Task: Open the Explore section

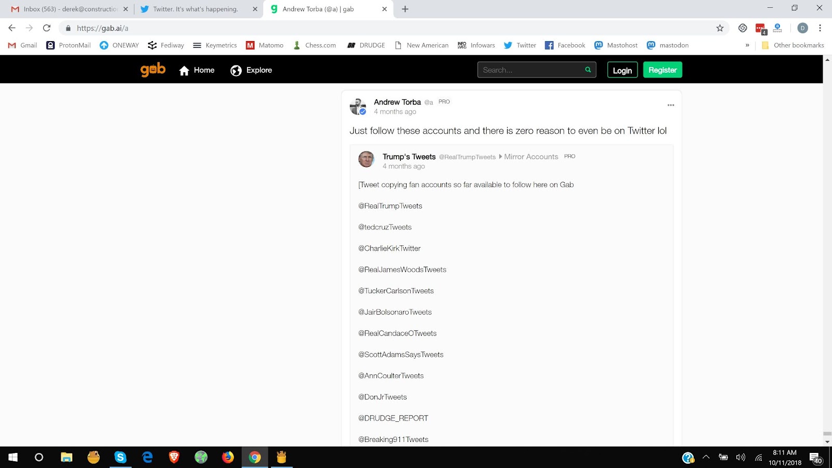Action: [x=251, y=70]
